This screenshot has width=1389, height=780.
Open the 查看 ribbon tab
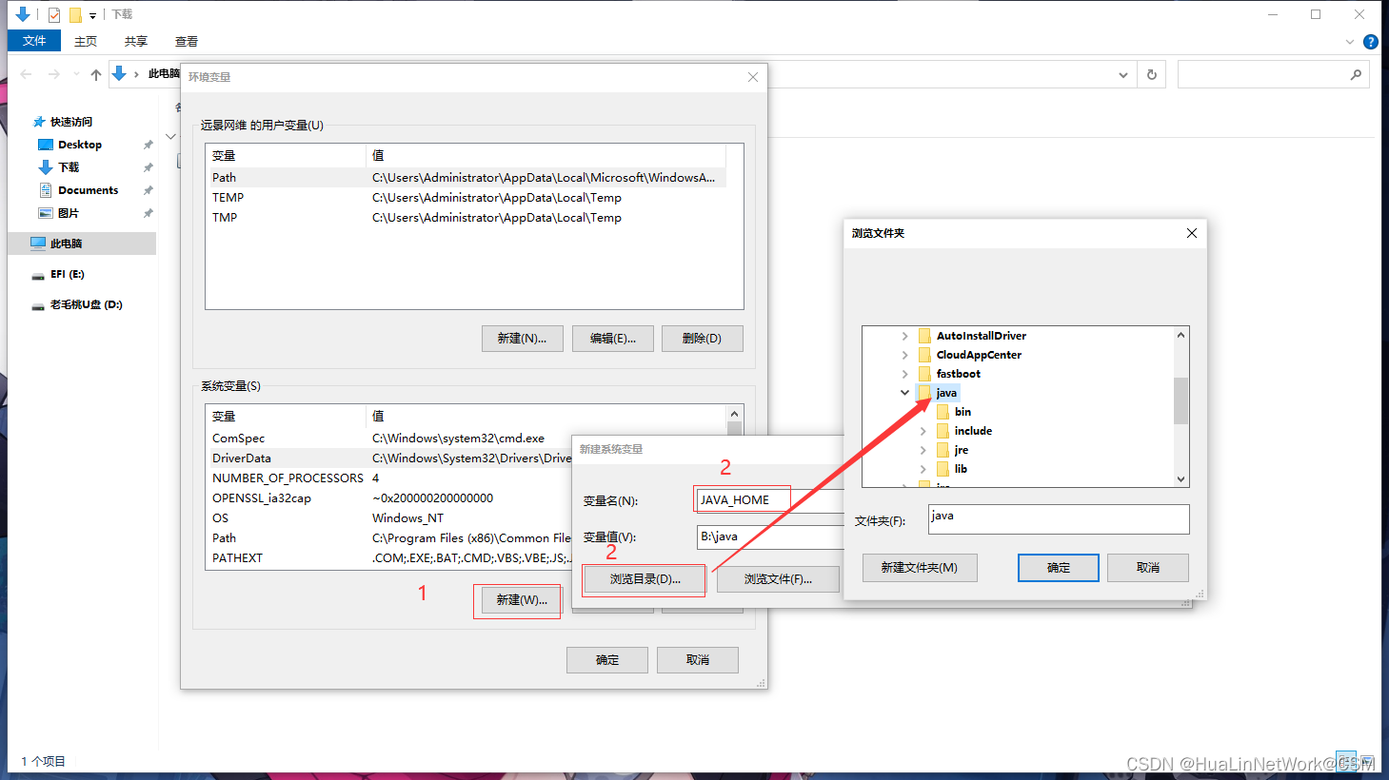point(187,41)
